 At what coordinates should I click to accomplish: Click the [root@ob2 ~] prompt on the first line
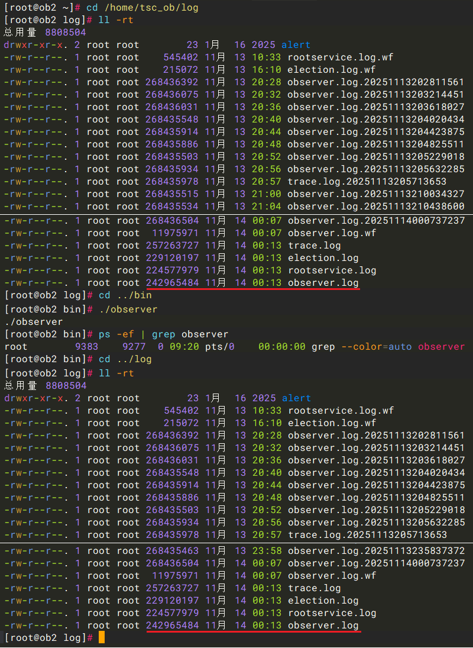click(x=40, y=8)
